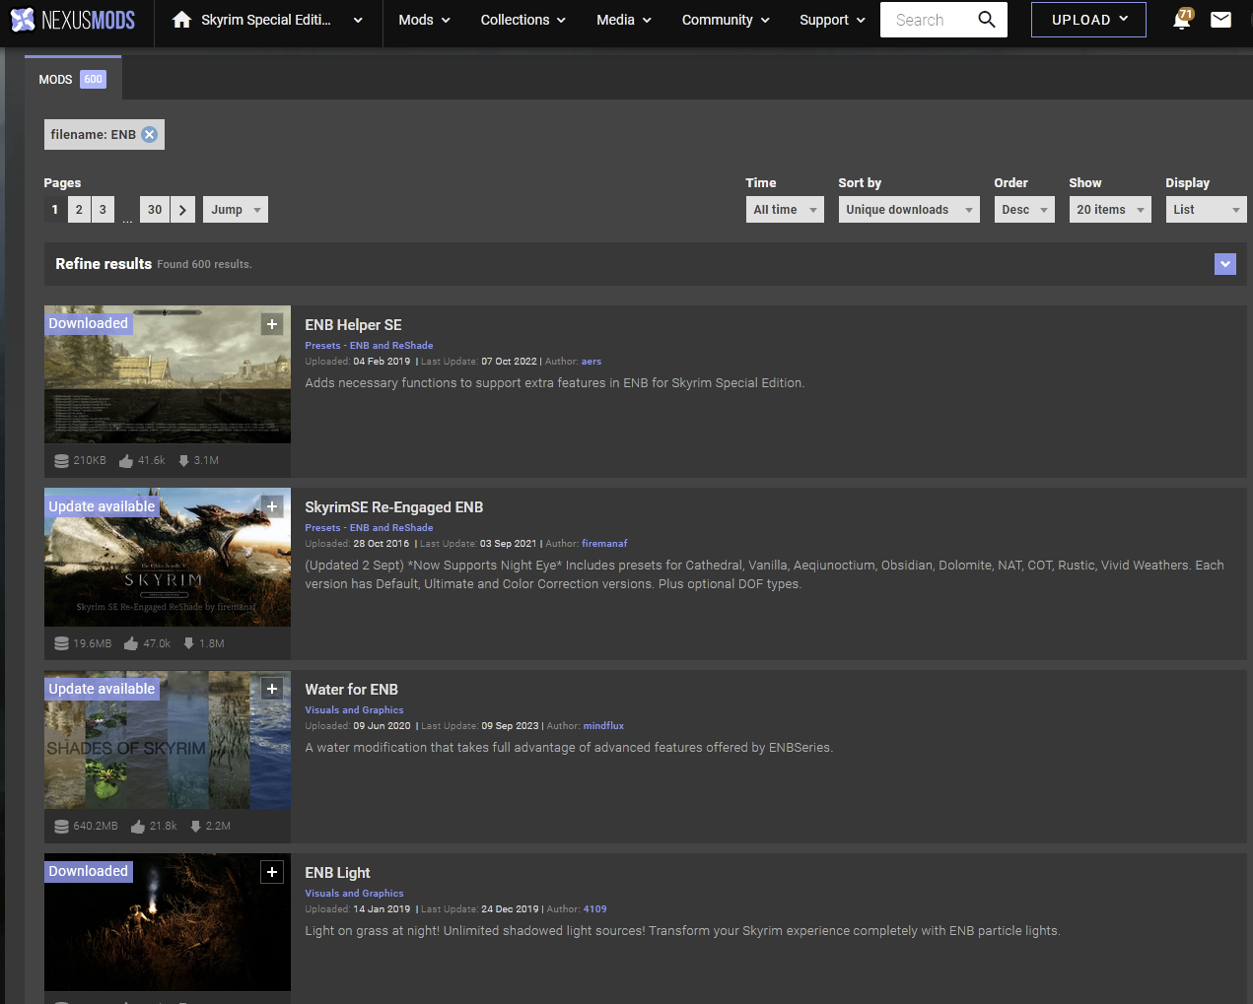This screenshot has height=1004, width=1253.
Task: Click downloads icon for SkyrimSE Re-Engaged ENB
Action: pos(188,643)
